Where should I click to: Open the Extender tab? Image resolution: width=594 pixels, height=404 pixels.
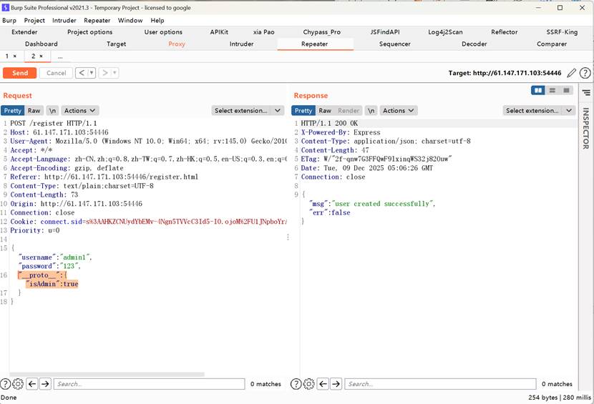pyautogui.click(x=24, y=32)
